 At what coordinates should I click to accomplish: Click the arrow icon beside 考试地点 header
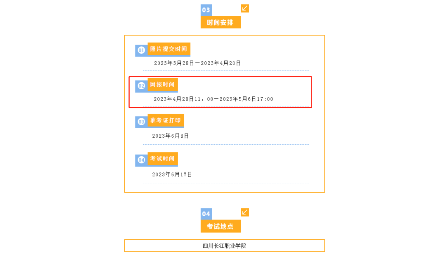point(245,212)
